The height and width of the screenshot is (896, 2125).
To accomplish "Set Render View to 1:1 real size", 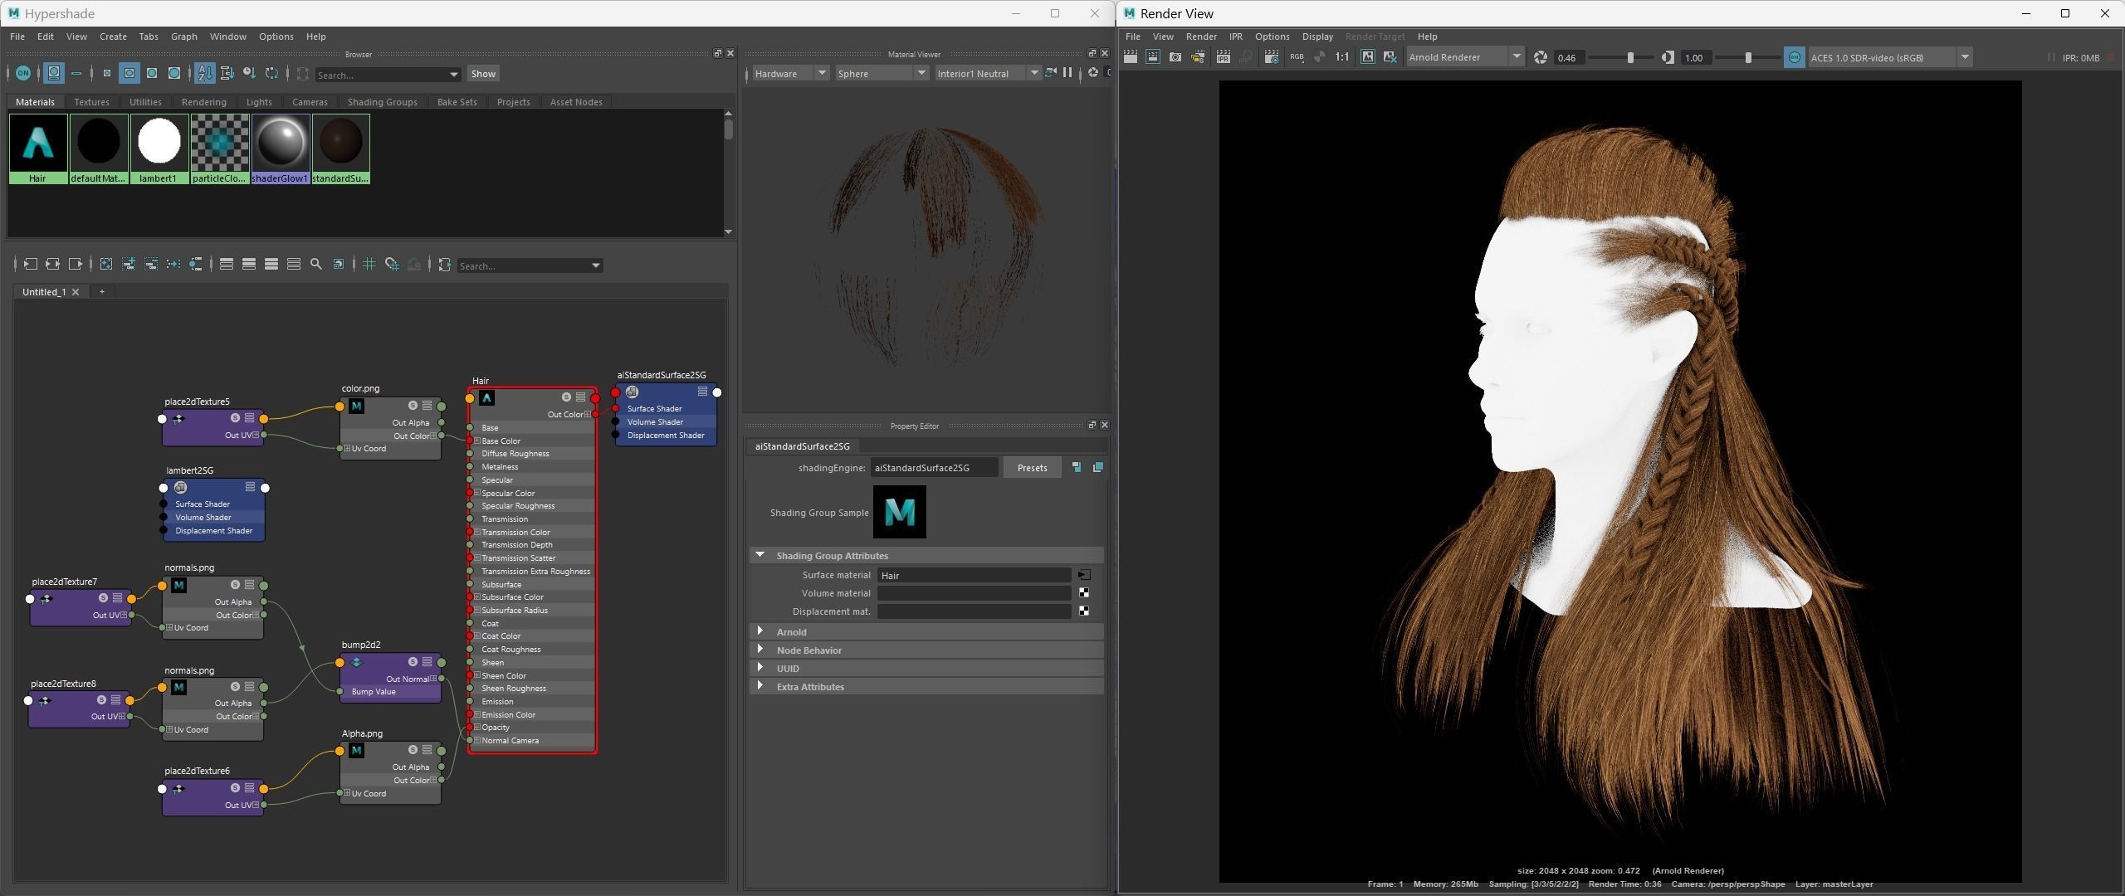I will [1341, 57].
